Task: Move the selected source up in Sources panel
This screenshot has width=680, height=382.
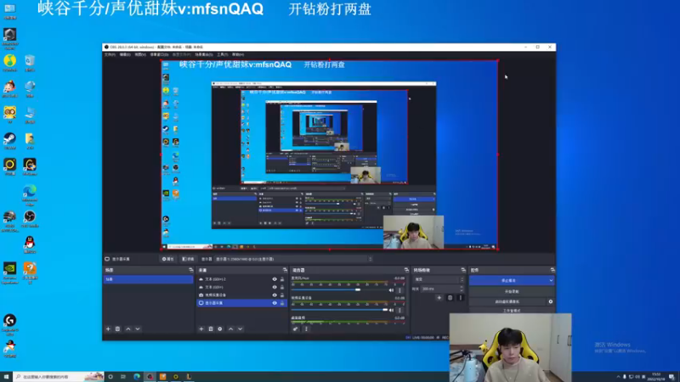Action: (230, 329)
